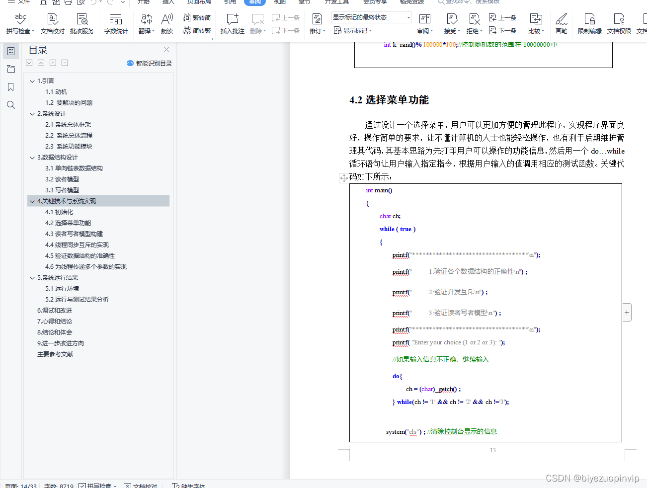
Task: Click the promote level plus box in 目录 pane
Action: pyautogui.click(x=53, y=63)
